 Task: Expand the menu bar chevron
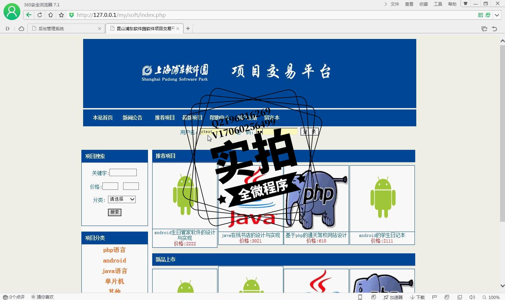click(386, 4)
